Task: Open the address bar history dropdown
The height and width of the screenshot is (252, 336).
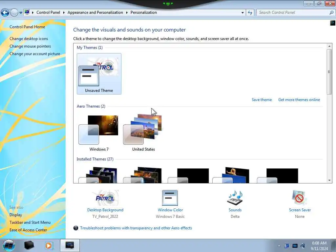Action: [242, 13]
